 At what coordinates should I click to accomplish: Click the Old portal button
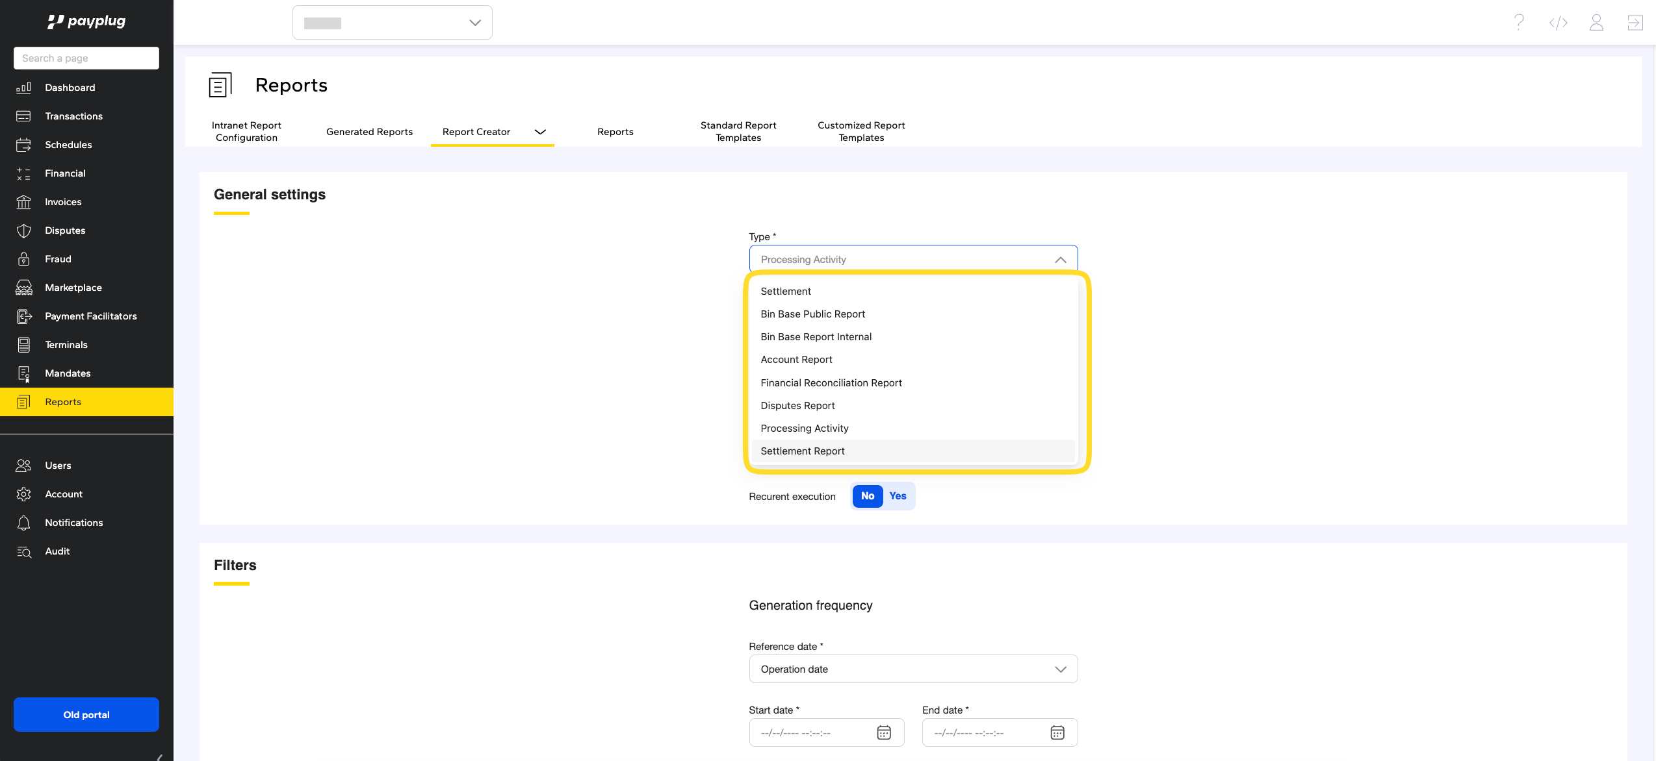point(86,714)
